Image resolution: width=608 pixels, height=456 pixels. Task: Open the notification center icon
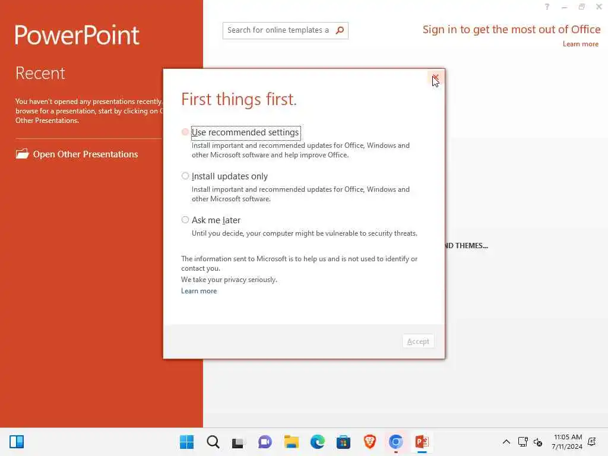[x=592, y=442]
